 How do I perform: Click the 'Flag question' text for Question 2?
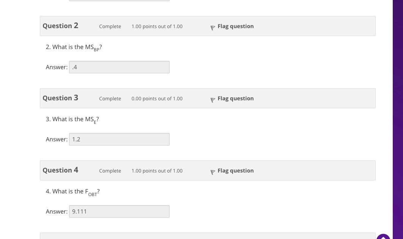click(235, 26)
